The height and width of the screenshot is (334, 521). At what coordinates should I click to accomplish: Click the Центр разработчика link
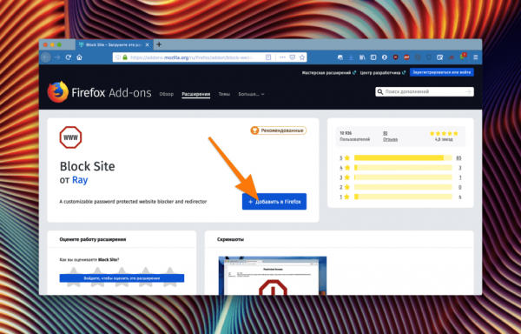click(382, 72)
